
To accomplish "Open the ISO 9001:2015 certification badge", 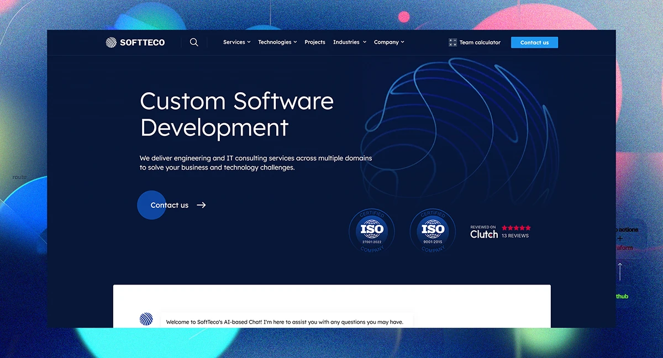I will 433,230.
